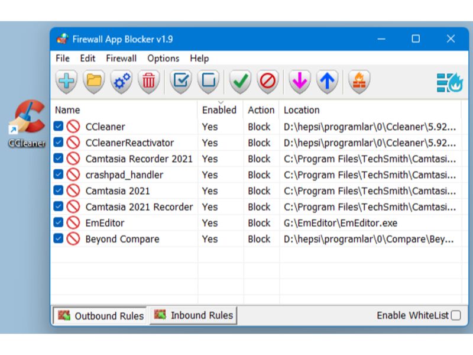The height and width of the screenshot is (355, 473).
Task: Click the blue gears Add Process icon
Action: click(x=121, y=82)
